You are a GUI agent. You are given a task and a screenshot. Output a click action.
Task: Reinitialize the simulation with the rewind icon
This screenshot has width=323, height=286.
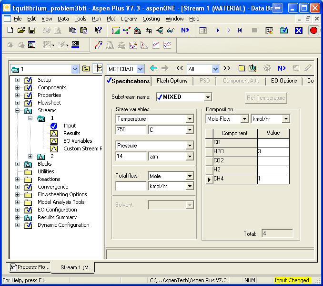click(239, 31)
